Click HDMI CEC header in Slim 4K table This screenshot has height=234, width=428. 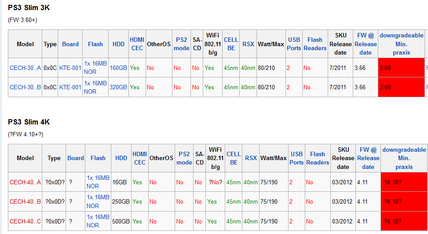point(140,158)
